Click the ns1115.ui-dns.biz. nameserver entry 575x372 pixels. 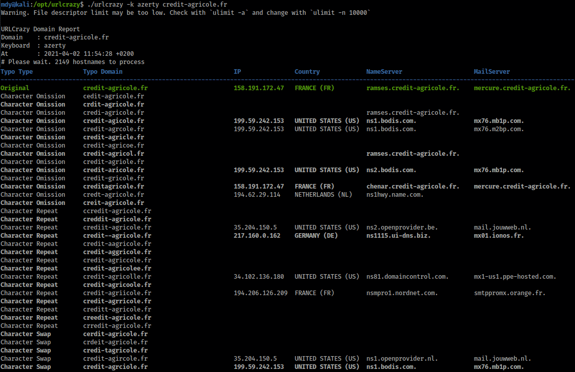tap(398, 236)
